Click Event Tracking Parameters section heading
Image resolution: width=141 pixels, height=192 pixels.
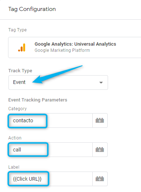coord(38,100)
